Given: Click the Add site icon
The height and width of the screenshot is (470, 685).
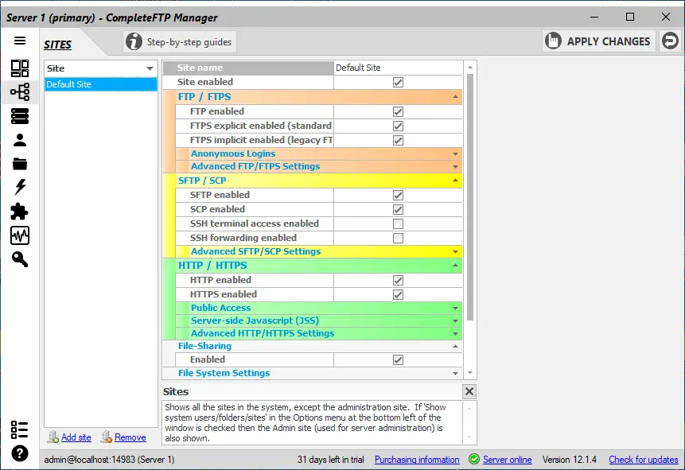Looking at the screenshot, I should point(53,437).
